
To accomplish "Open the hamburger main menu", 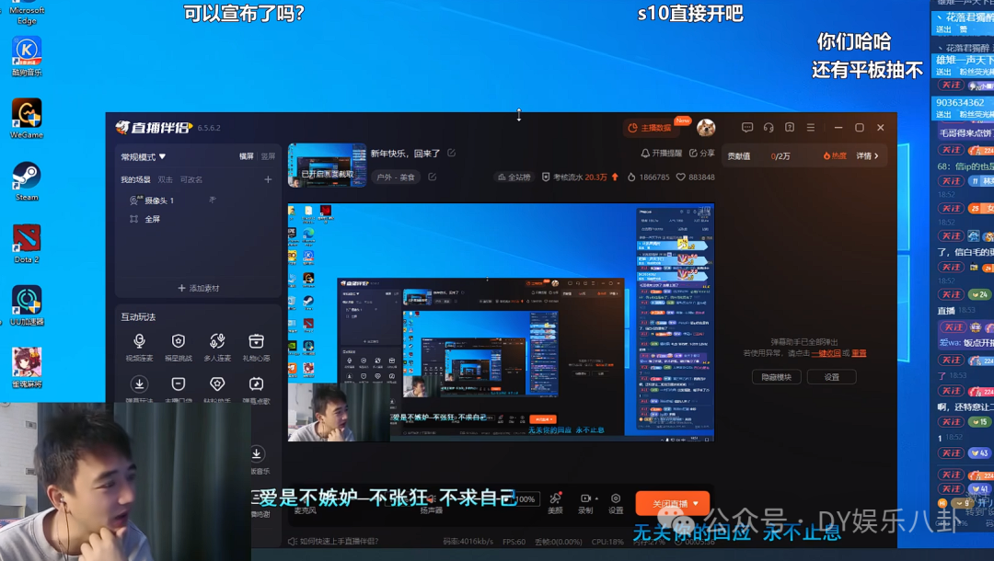I will pyautogui.click(x=811, y=128).
